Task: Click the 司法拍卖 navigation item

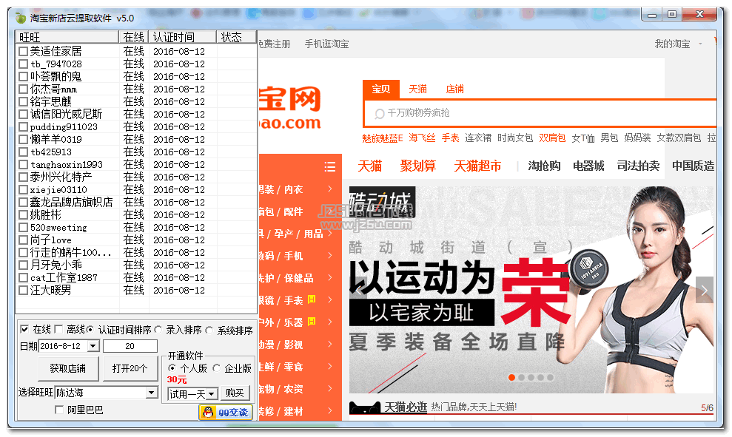Action: (638, 166)
